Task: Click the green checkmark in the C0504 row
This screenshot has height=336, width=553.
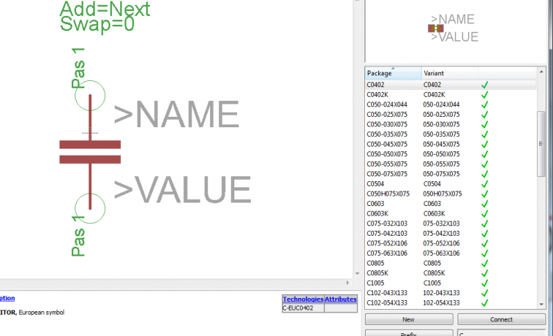Action: (x=485, y=184)
